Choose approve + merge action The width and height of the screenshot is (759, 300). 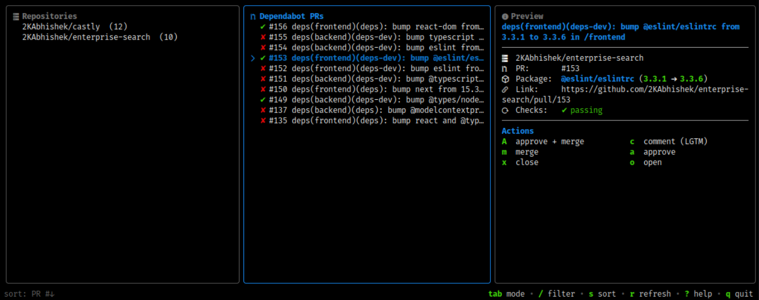[x=543, y=142]
